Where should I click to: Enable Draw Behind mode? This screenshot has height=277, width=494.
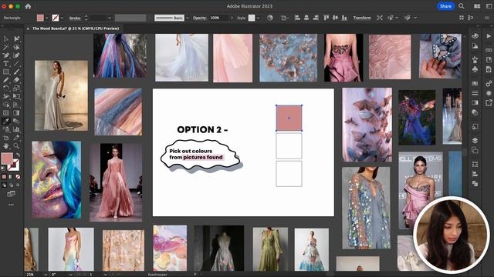point(12,185)
